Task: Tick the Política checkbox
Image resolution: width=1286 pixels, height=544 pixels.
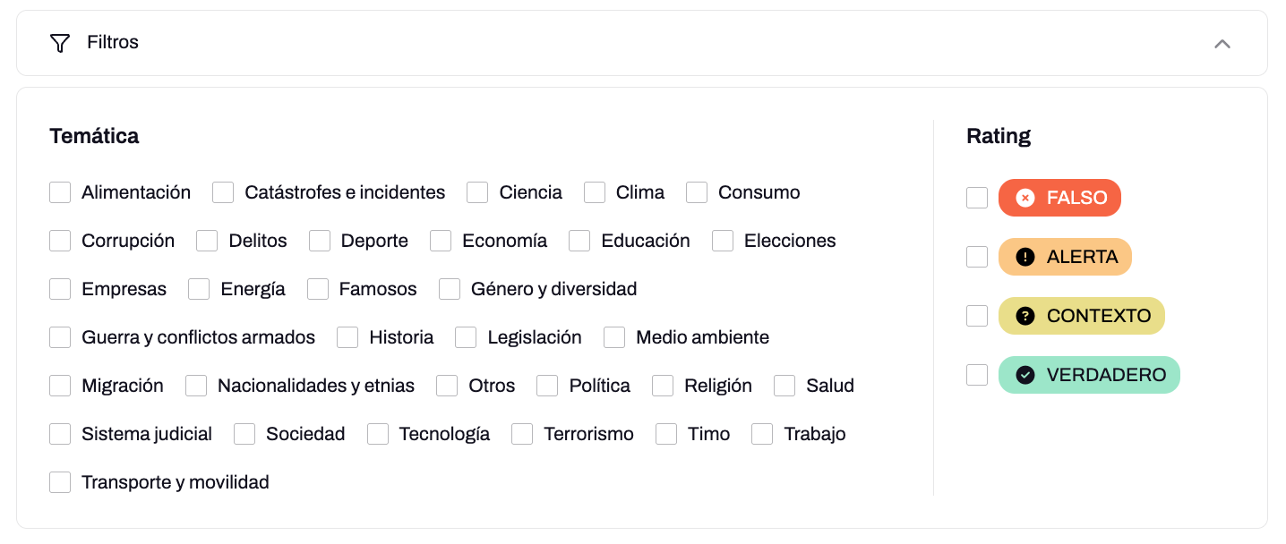Action: pos(547,386)
